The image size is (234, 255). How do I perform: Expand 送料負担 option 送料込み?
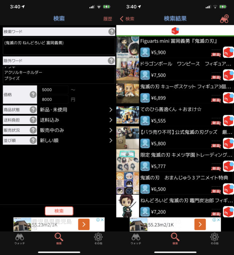[x=76, y=120]
